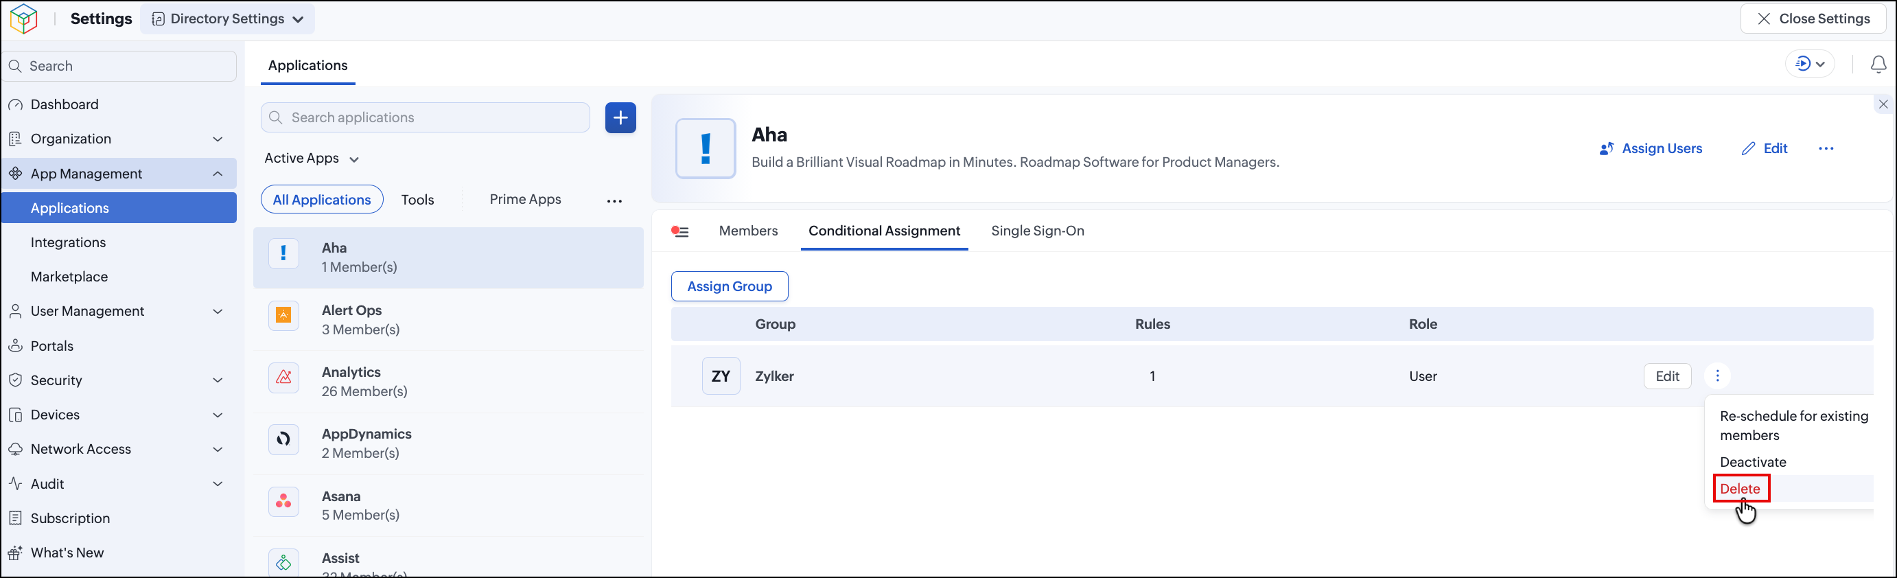Viewport: 1897px width, 578px height.
Task: Select the Applications item in sidebar
Action: click(x=119, y=209)
